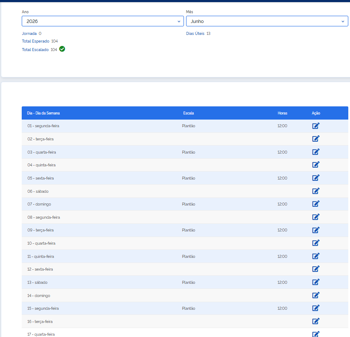Click the green check icon by Total Escalado

point(62,49)
